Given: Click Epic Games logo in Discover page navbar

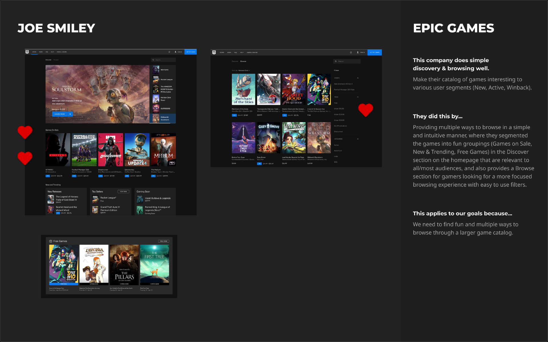Looking at the screenshot, I should click(27, 52).
